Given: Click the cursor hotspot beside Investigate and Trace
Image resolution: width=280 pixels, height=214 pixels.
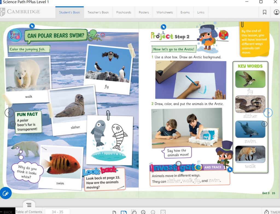Looking at the screenshot, I should [x=230, y=170].
